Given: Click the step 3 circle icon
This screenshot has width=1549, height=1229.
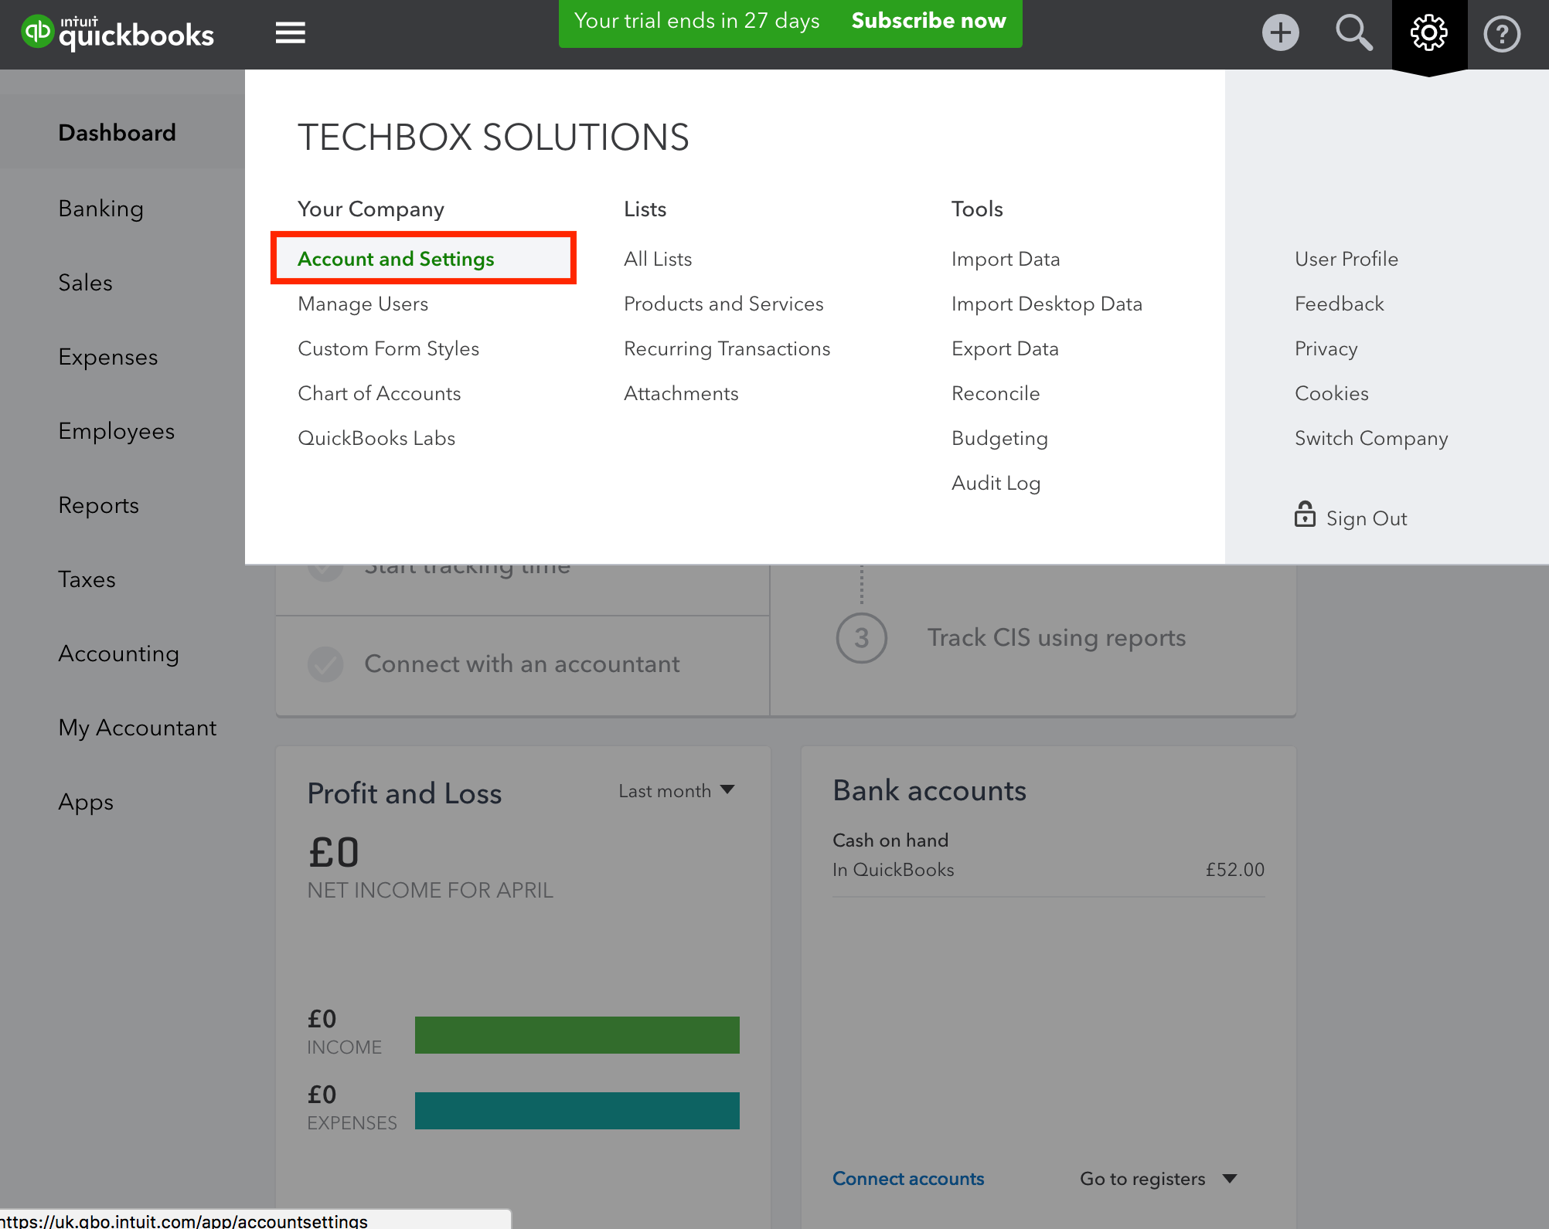Looking at the screenshot, I should tap(861, 638).
